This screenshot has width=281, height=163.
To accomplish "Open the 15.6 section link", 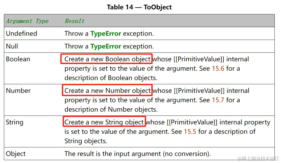I will coord(218,68).
